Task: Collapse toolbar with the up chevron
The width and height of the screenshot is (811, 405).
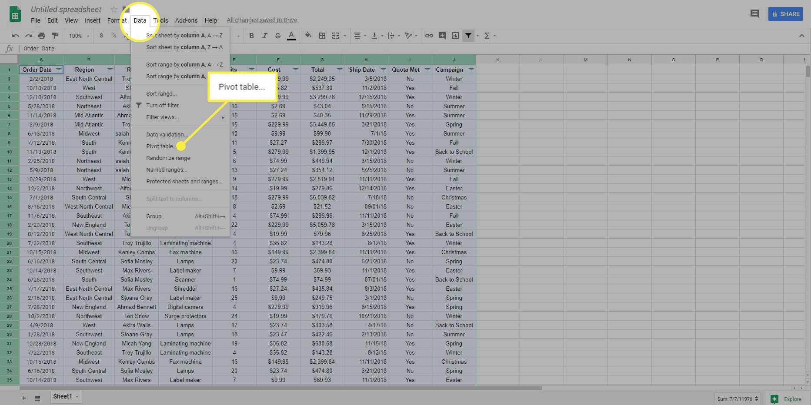Action: point(801,36)
